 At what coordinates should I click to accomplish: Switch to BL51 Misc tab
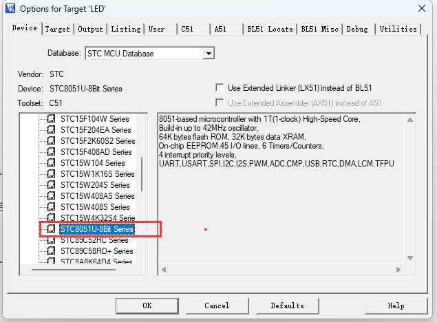click(x=319, y=29)
